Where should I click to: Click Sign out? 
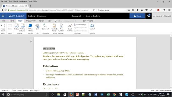tap(167, 16)
